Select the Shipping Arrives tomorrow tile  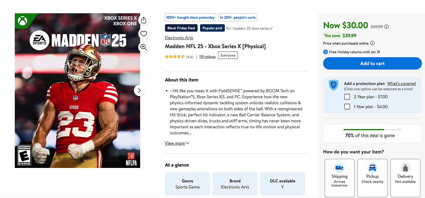[x=339, y=178]
